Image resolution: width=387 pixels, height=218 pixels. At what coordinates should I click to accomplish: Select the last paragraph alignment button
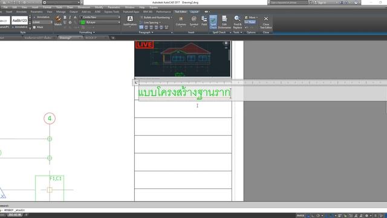[x=166, y=27]
